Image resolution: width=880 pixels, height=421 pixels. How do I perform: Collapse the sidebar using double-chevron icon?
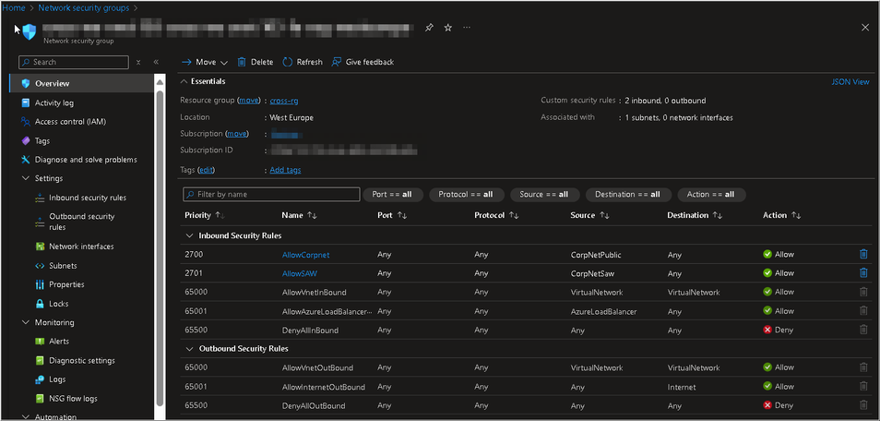156,62
